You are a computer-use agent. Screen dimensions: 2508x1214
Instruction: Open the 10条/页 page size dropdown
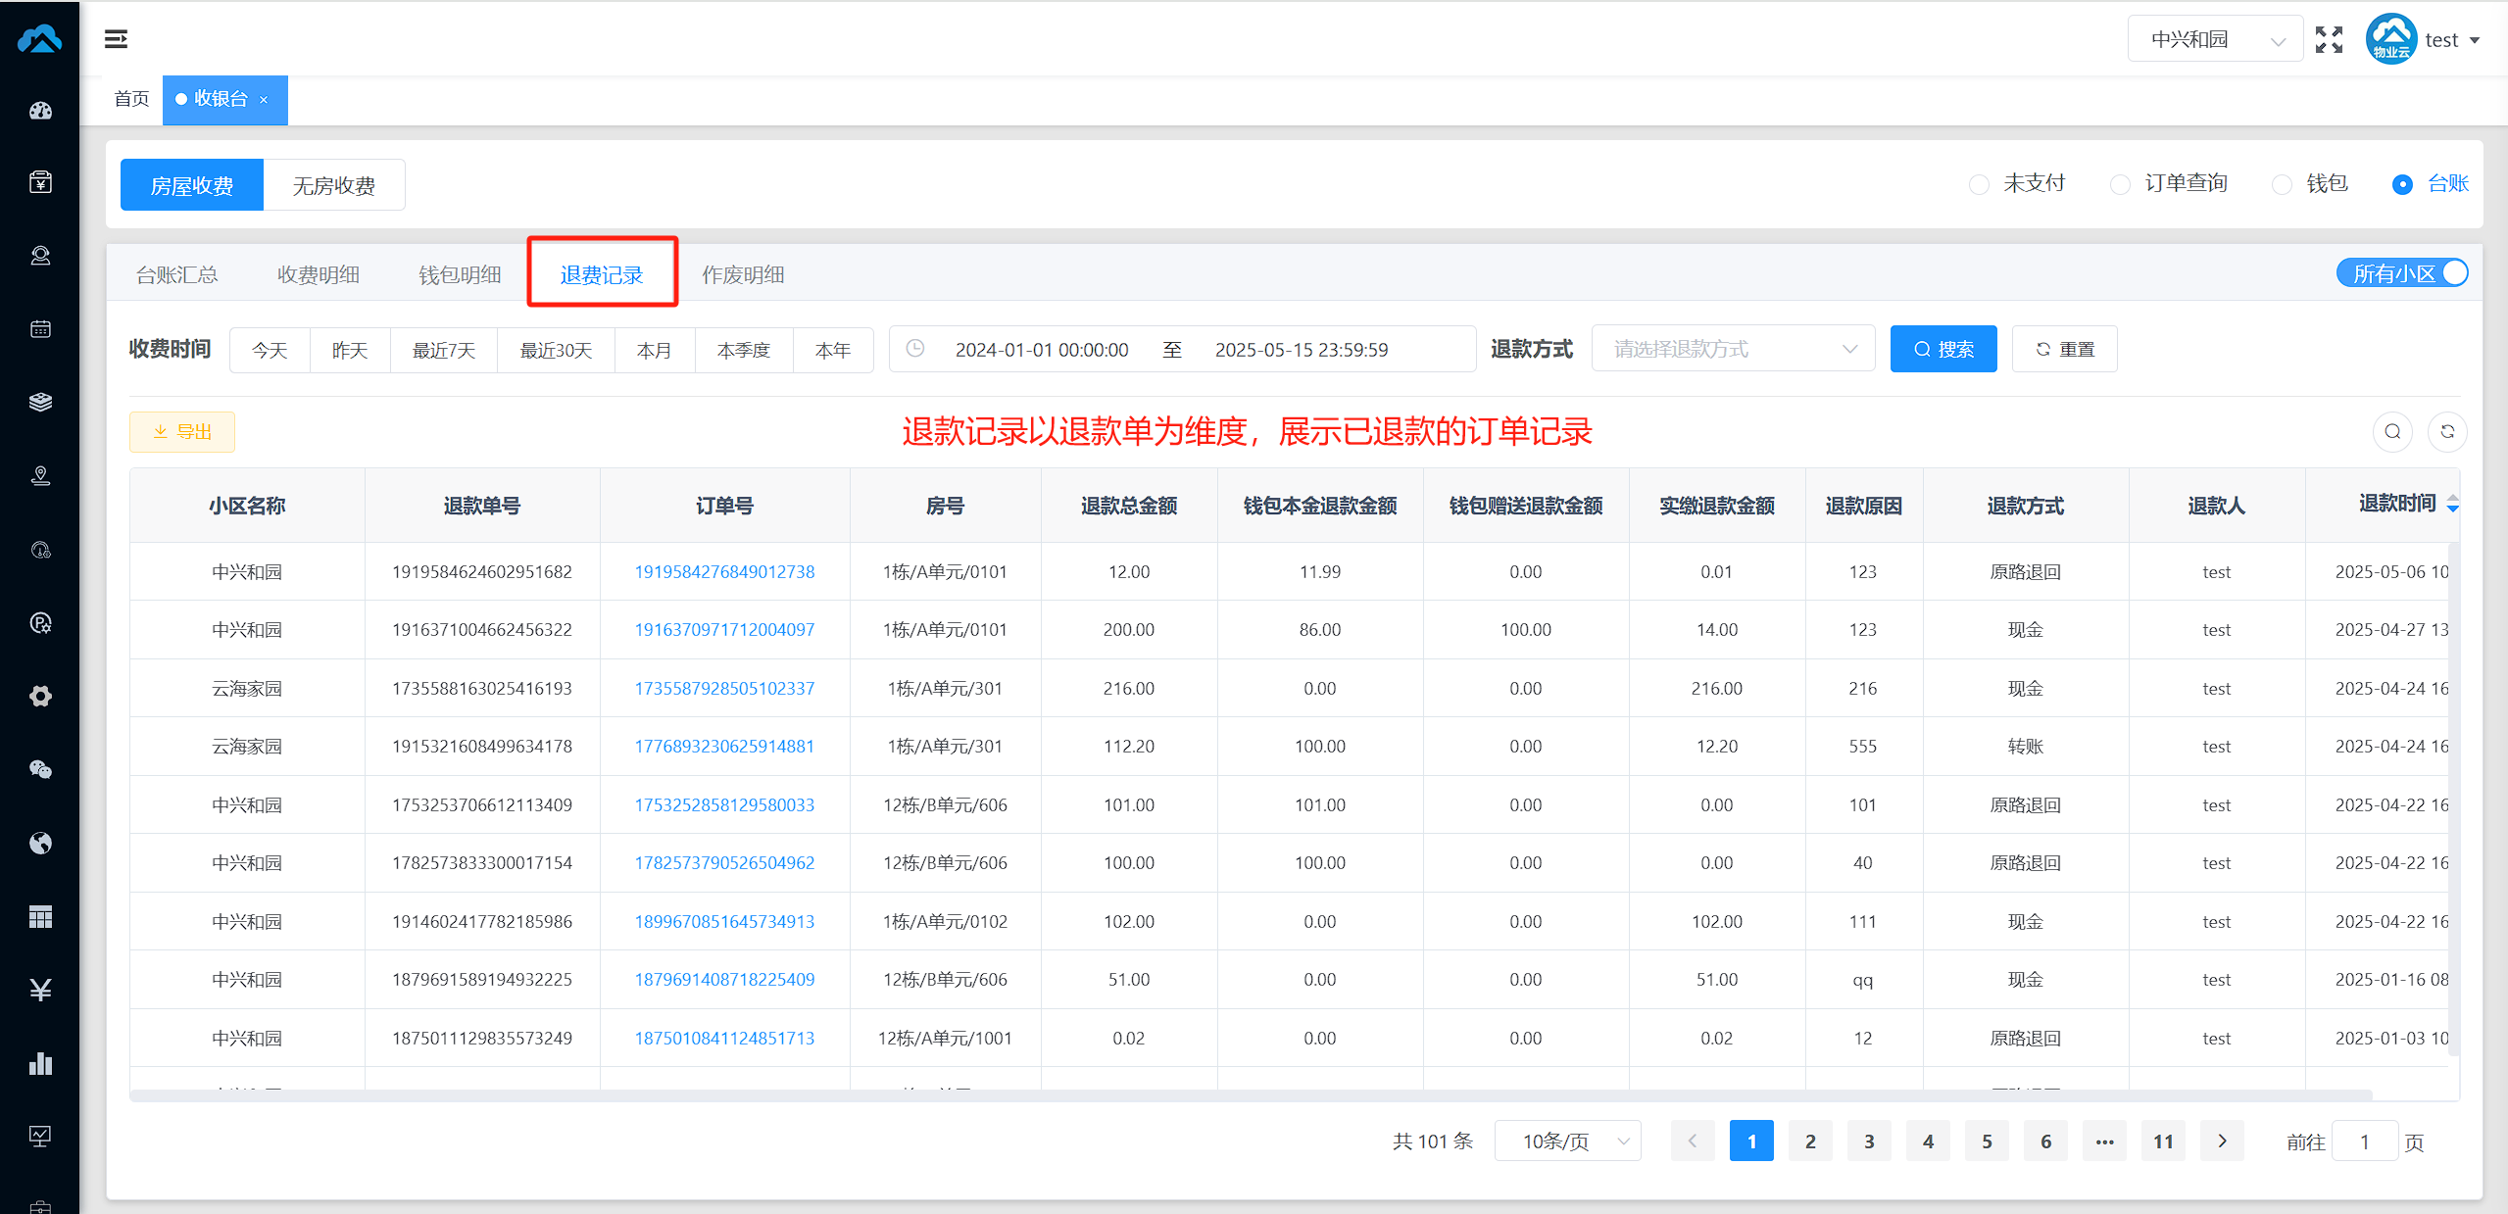click(1567, 1141)
